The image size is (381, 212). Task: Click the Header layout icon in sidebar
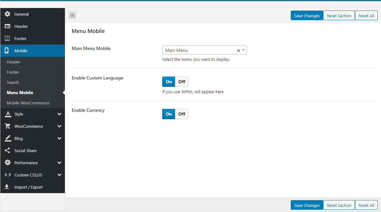tap(7, 26)
